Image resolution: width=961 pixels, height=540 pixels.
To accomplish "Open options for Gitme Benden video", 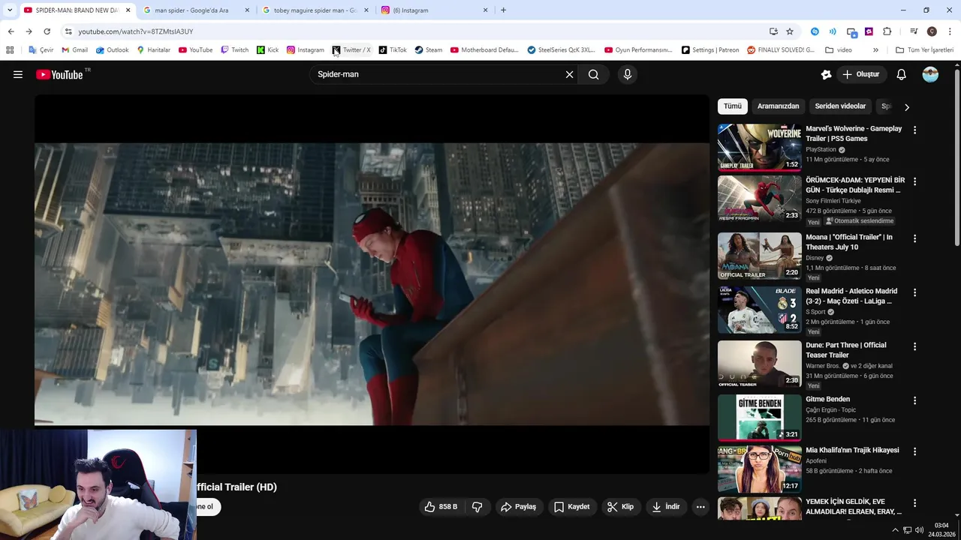I will click(914, 400).
